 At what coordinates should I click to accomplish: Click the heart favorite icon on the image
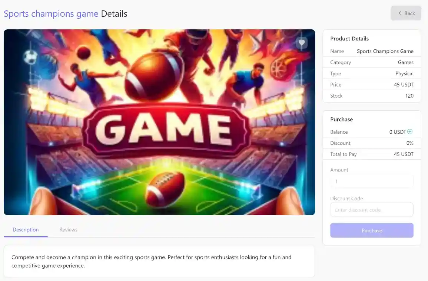(x=302, y=43)
